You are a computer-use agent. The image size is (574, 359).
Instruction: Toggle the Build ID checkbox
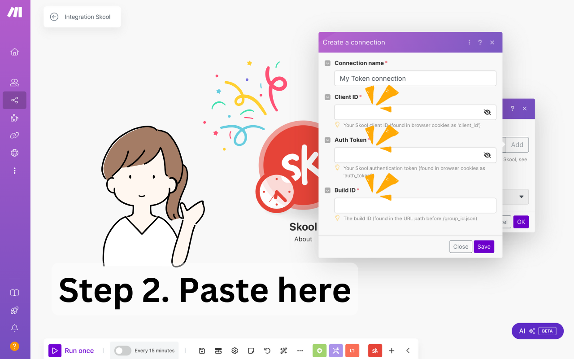pos(328,190)
